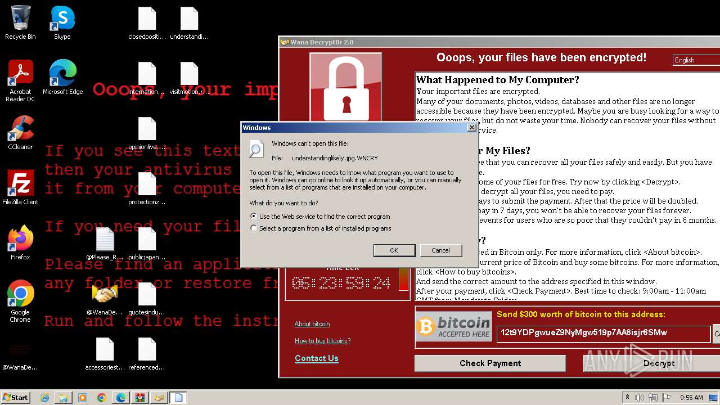Open Firefox desktop shortcut
Screen dimensions: 720x405
point(20,243)
